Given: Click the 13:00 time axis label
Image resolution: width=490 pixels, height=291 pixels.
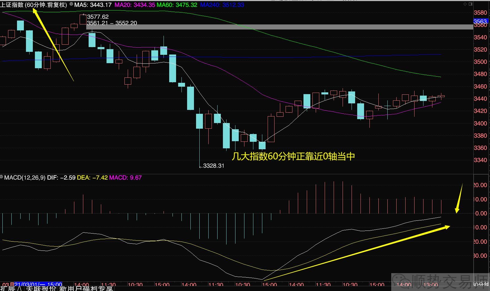Looking at the screenshot, I should pos(431,284).
